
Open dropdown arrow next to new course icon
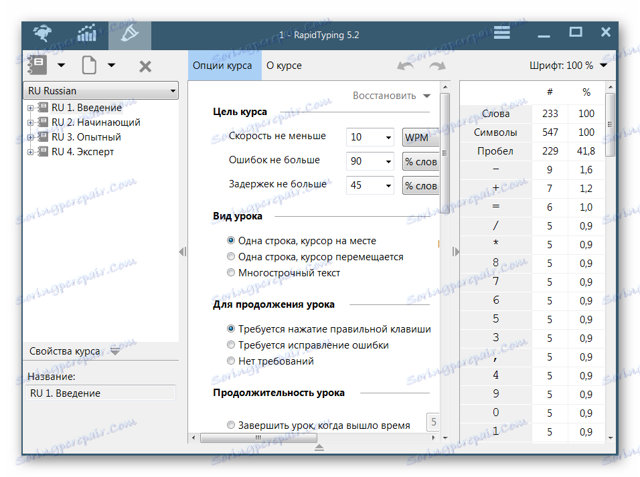point(61,65)
